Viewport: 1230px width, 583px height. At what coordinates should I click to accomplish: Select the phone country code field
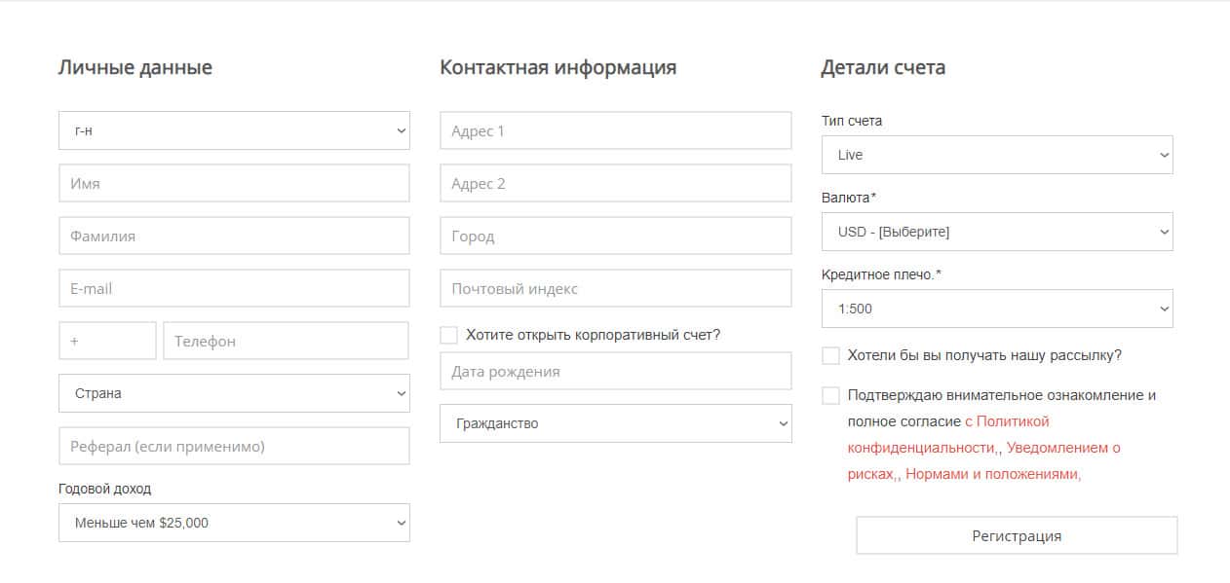pyautogui.click(x=107, y=341)
